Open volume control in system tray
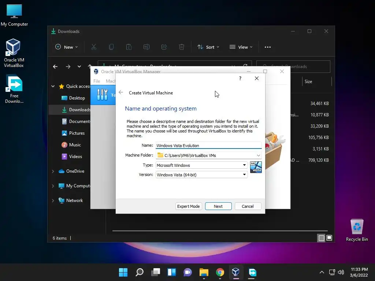375x281 pixels. pyautogui.click(x=341, y=272)
